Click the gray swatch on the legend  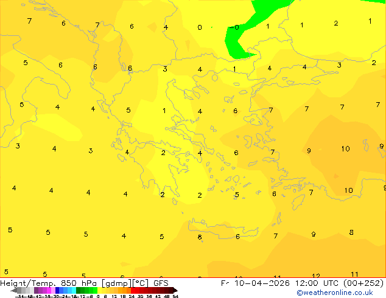tap(19, 290)
